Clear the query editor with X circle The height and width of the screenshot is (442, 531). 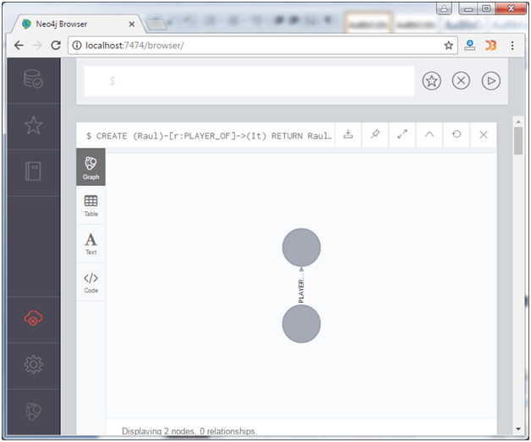[x=461, y=81]
